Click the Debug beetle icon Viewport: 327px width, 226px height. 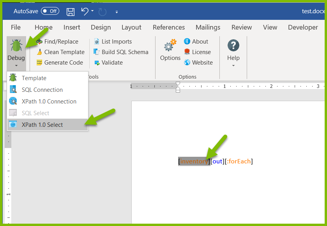pos(16,45)
